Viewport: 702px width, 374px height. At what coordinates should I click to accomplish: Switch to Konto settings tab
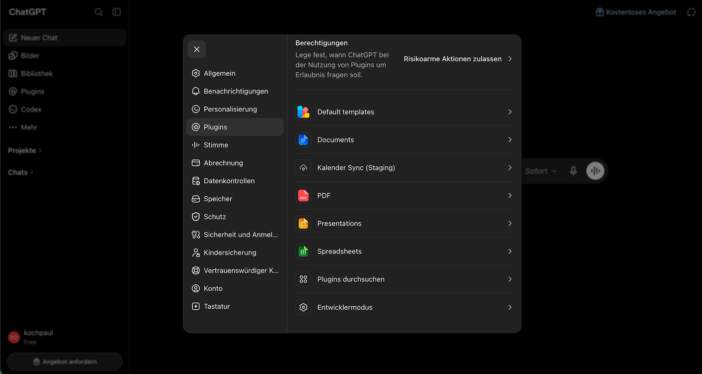coord(235,288)
